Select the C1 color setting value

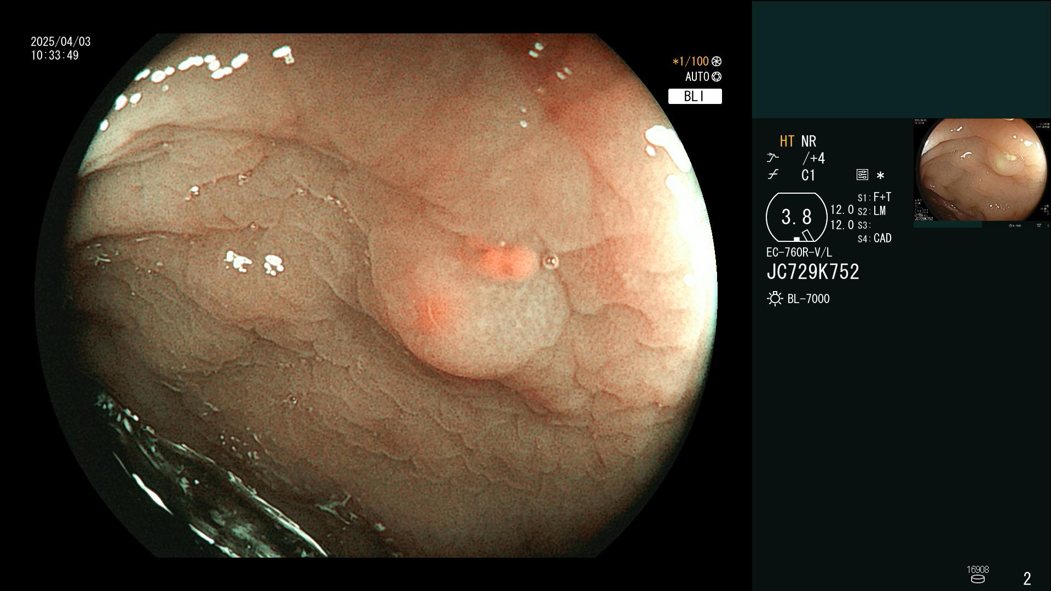808,175
